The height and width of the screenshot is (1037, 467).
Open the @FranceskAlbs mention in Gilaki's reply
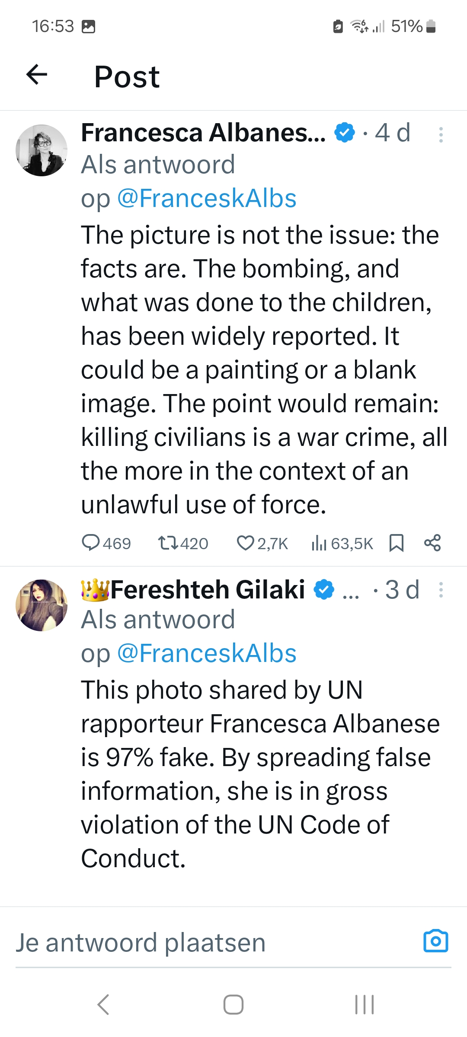click(207, 653)
